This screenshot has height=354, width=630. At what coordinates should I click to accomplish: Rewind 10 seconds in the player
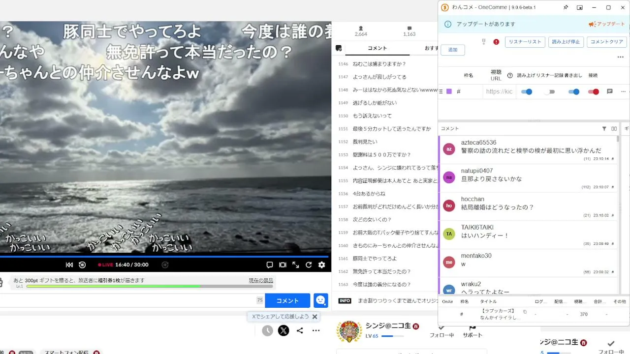[82, 265]
